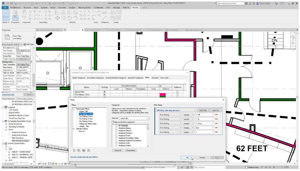Click the New filter icon in Filters dialog

[x=74, y=150]
